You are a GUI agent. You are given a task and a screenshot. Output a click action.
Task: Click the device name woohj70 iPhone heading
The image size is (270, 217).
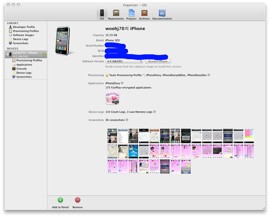125,28
